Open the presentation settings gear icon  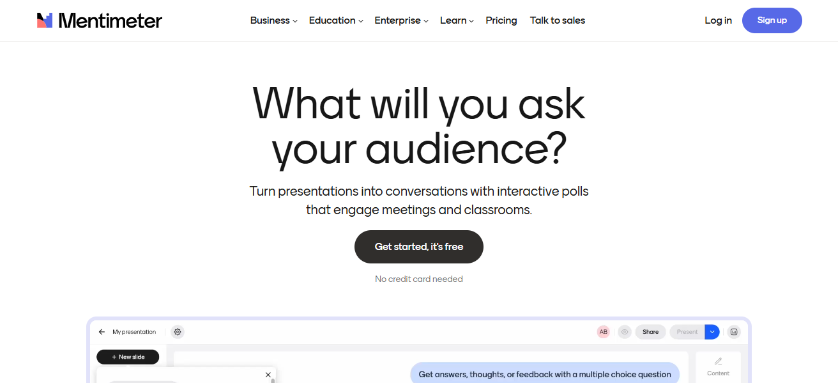pos(178,332)
